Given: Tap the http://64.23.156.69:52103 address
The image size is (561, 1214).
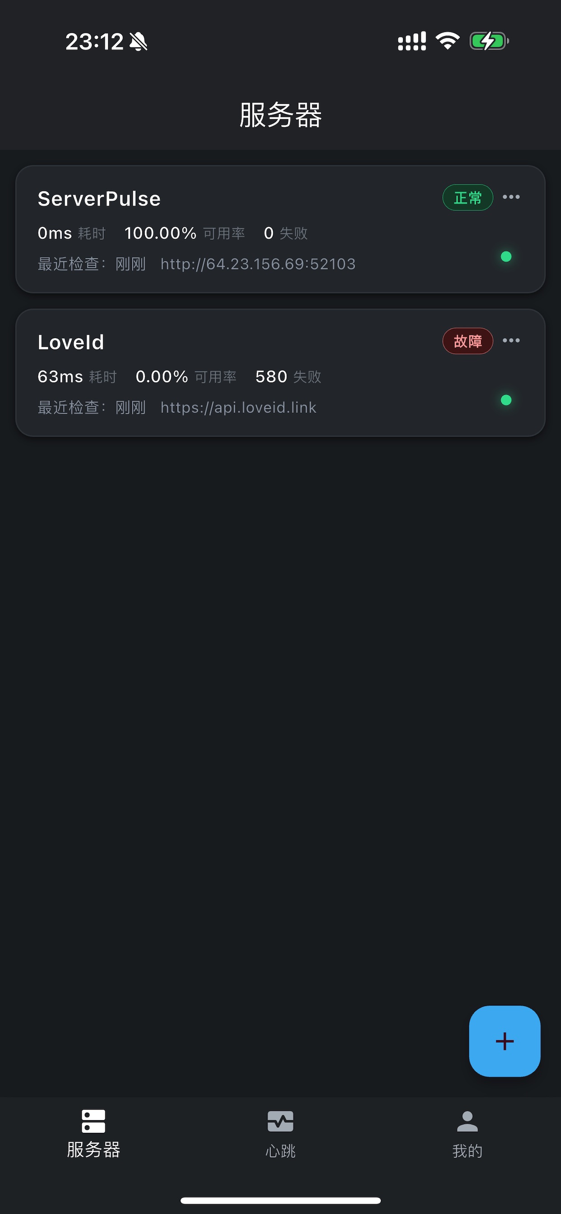Looking at the screenshot, I should (258, 264).
